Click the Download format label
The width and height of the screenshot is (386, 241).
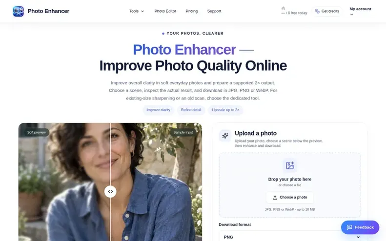click(235, 224)
